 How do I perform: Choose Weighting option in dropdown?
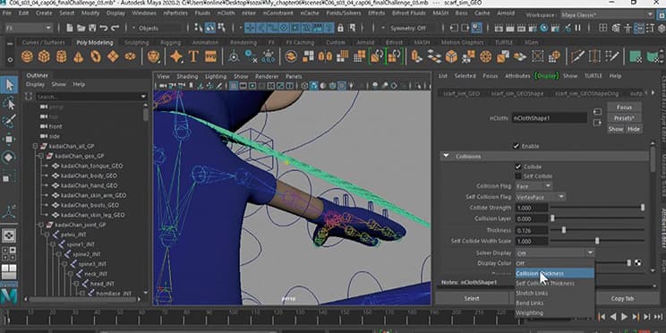(555, 313)
